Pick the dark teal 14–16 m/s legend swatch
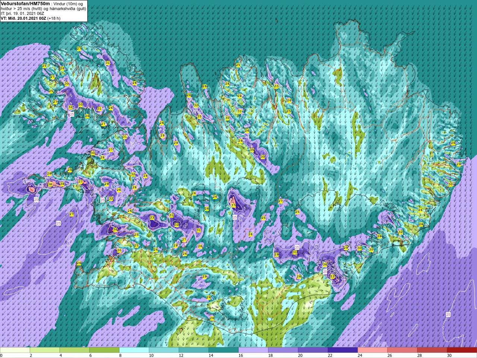This screenshot has width=477, height=358. point(224,350)
